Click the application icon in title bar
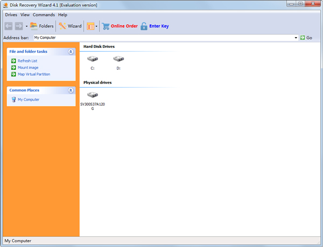Viewport: 323px width, 247px height. [x=5, y=5]
